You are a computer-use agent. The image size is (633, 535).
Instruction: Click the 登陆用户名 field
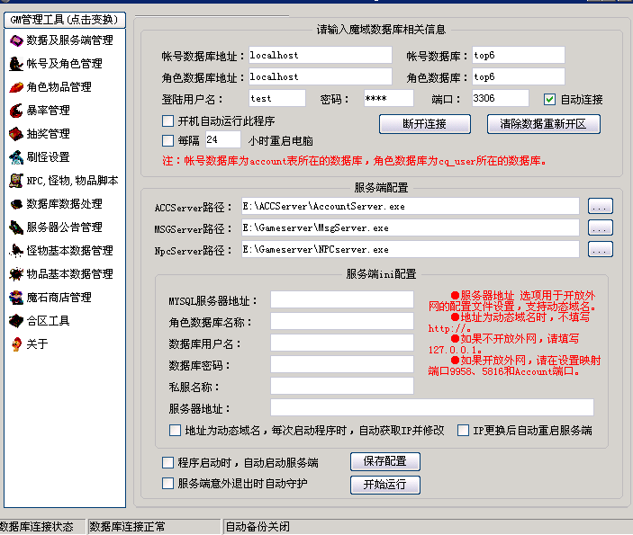click(x=277, y=98)
